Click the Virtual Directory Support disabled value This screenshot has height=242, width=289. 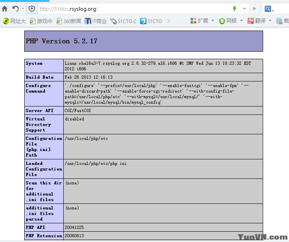74,119
